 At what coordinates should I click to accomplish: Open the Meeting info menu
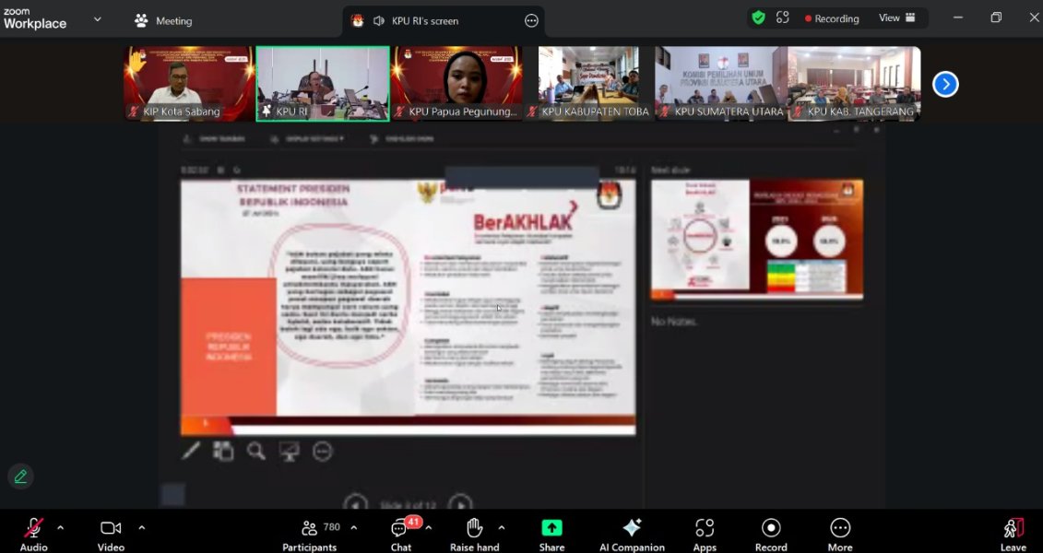coord(163,20)
